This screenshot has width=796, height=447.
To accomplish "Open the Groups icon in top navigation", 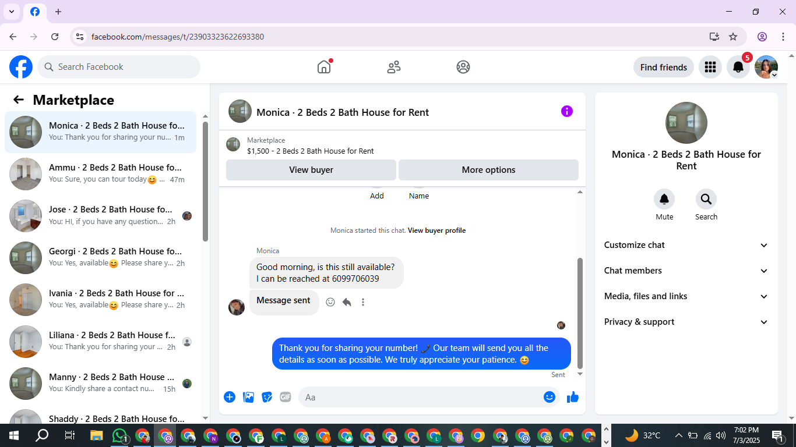I will tap(463, 67).
